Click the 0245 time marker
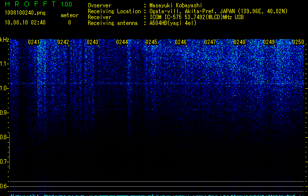Screen dimensions: 308x196 point(151,42)
